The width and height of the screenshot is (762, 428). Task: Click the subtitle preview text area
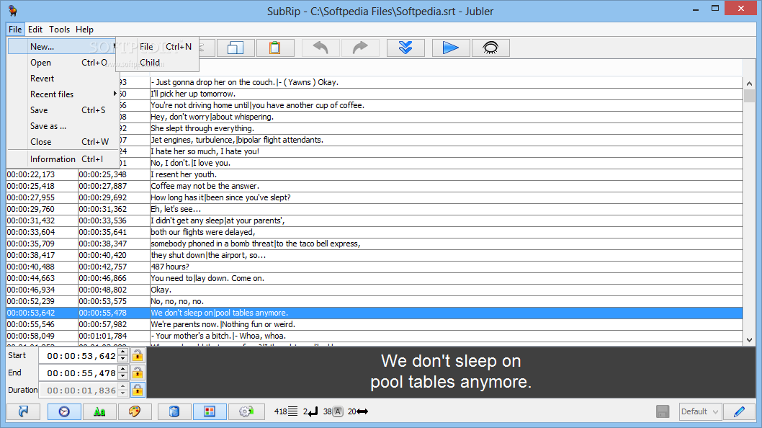[451, 372]
